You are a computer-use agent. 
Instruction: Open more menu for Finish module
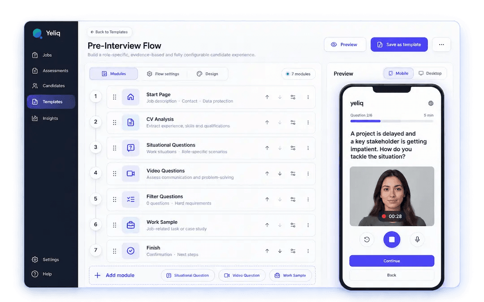click(x=308, y=251)
